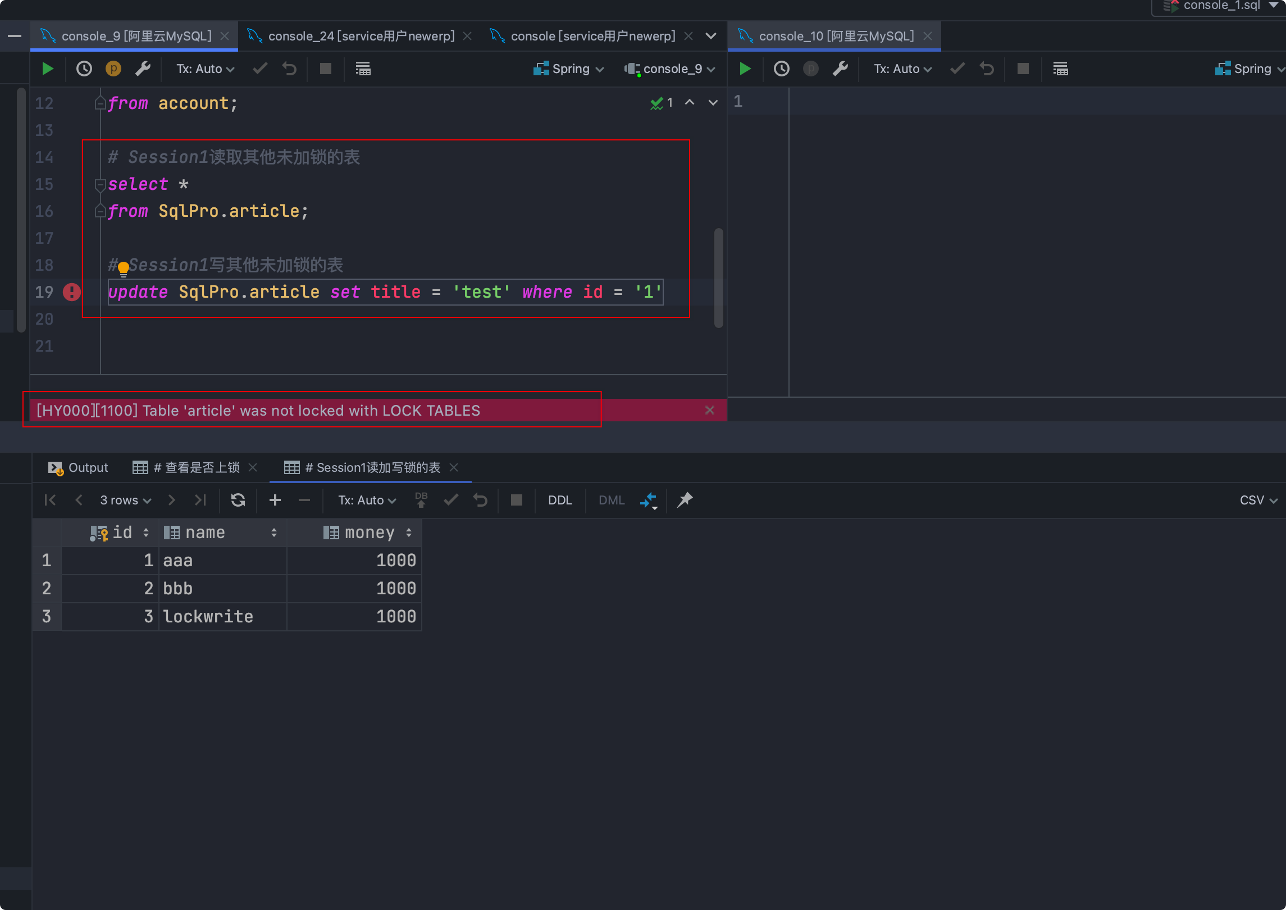This screenshot has width=1286, height=910.
Task: Open query history clock icon
Action: point(84,69)
